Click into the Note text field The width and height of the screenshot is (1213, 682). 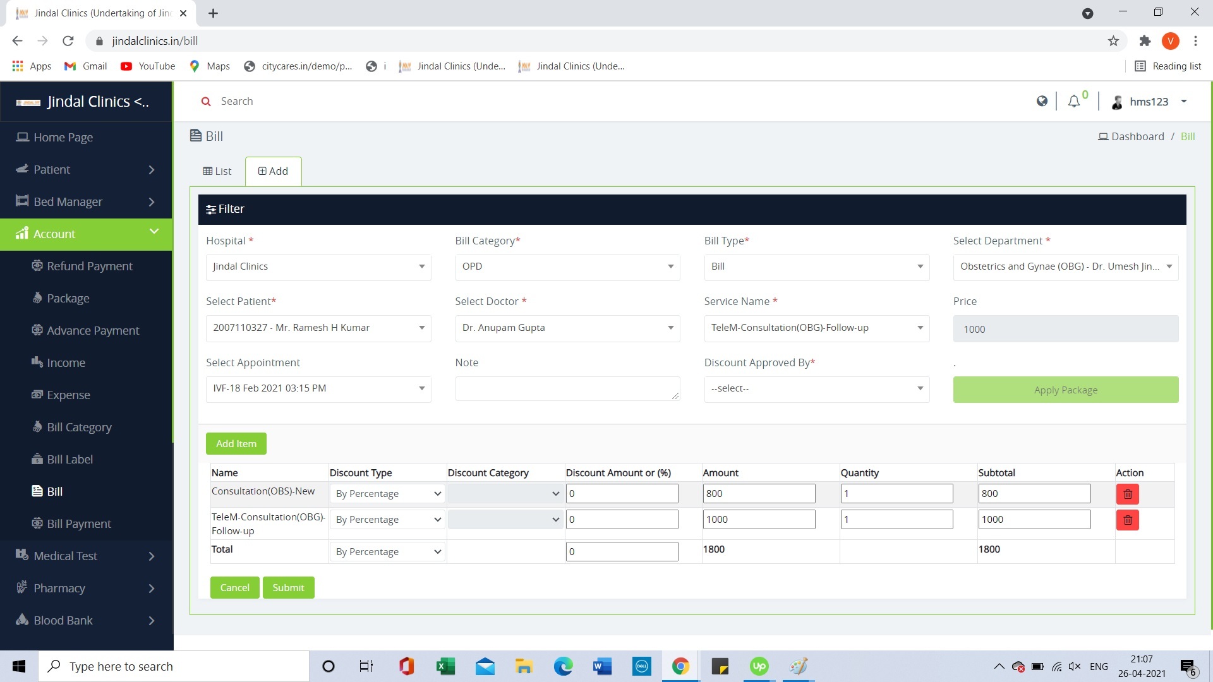567,388
